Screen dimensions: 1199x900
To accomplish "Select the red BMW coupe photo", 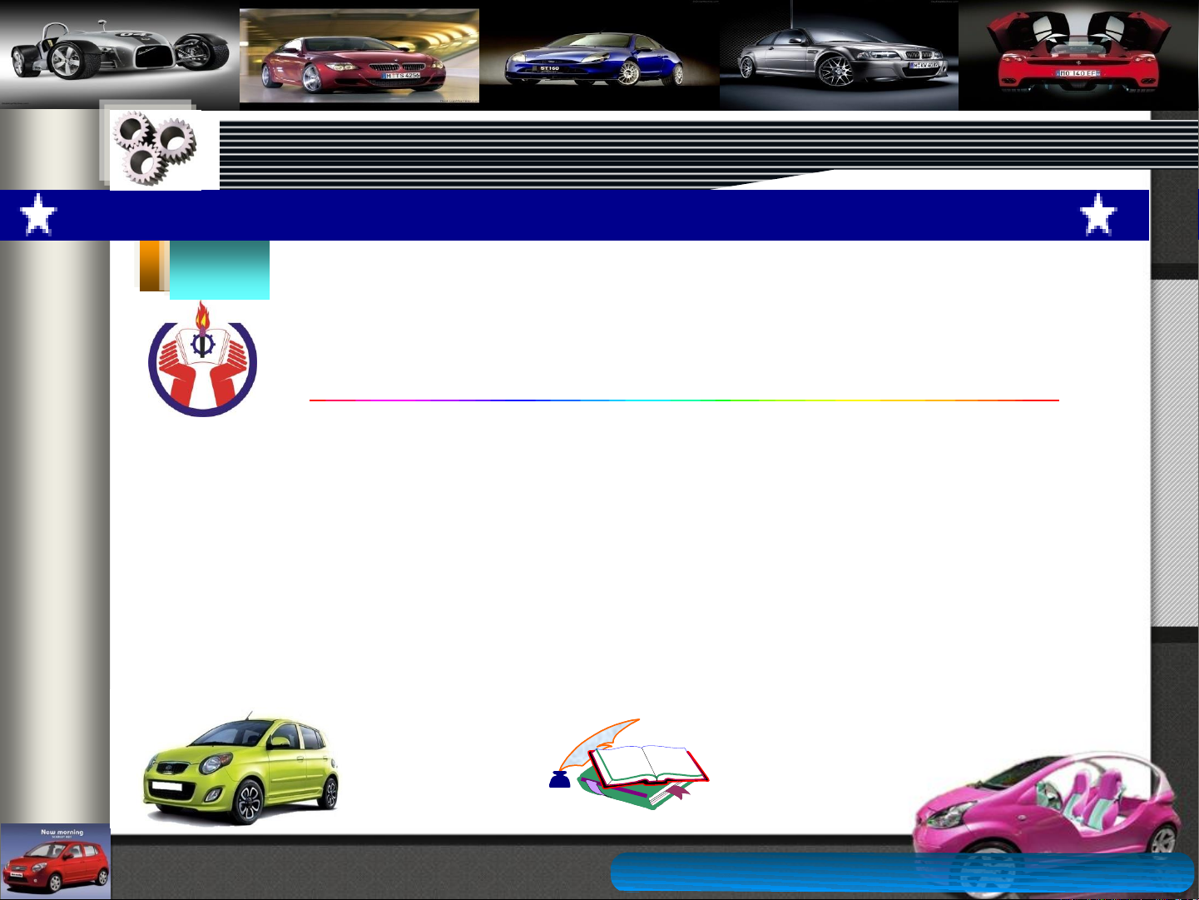I will 359,57.
